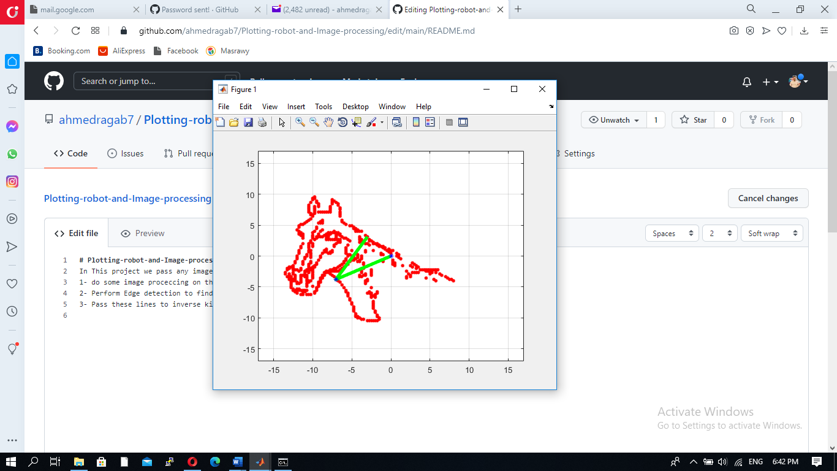This screenshot has height=471, width=837.
Task: Change the Soft wrap setting dropdown
Action: 771,233
